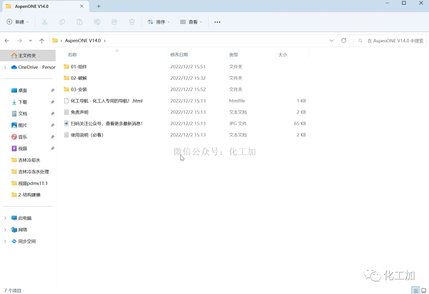Viewport: 429px width, 294px height.
Task: Sort by 修改日期 column header
Action: (179, 55)
